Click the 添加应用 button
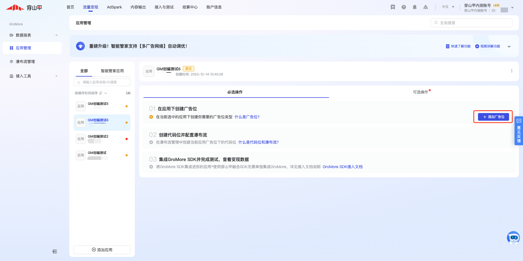 coord(102,250)
